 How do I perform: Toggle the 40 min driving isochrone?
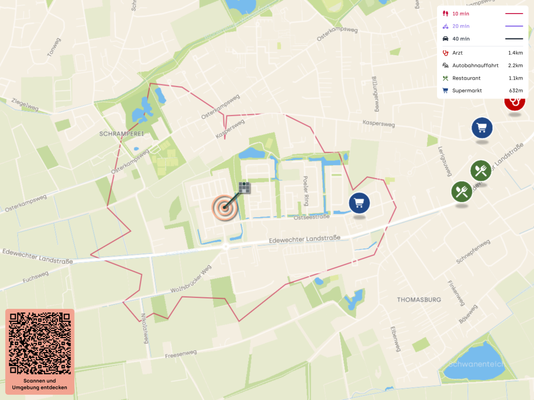[x=482, y=39]
